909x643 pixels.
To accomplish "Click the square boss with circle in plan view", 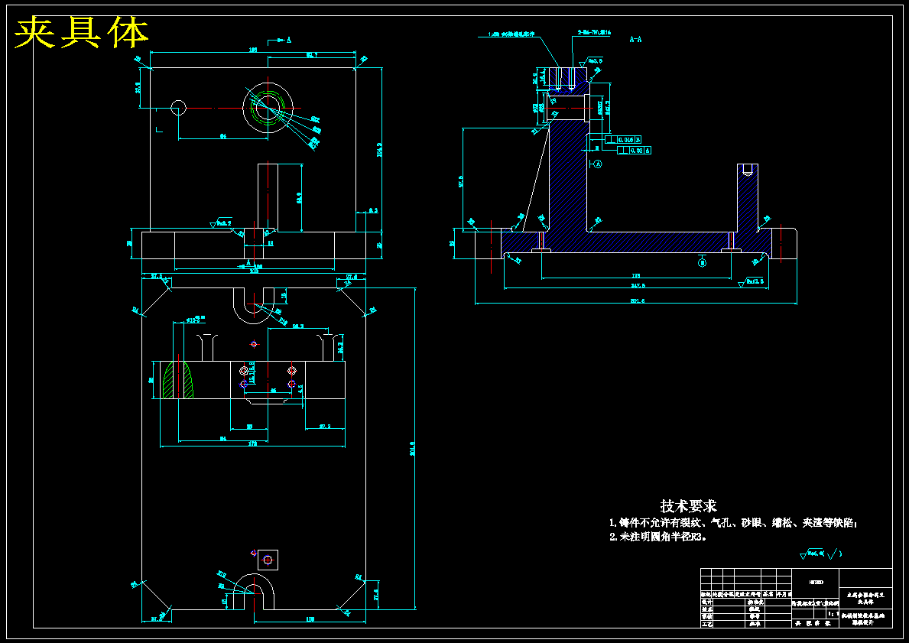I will tap(268, 560).
